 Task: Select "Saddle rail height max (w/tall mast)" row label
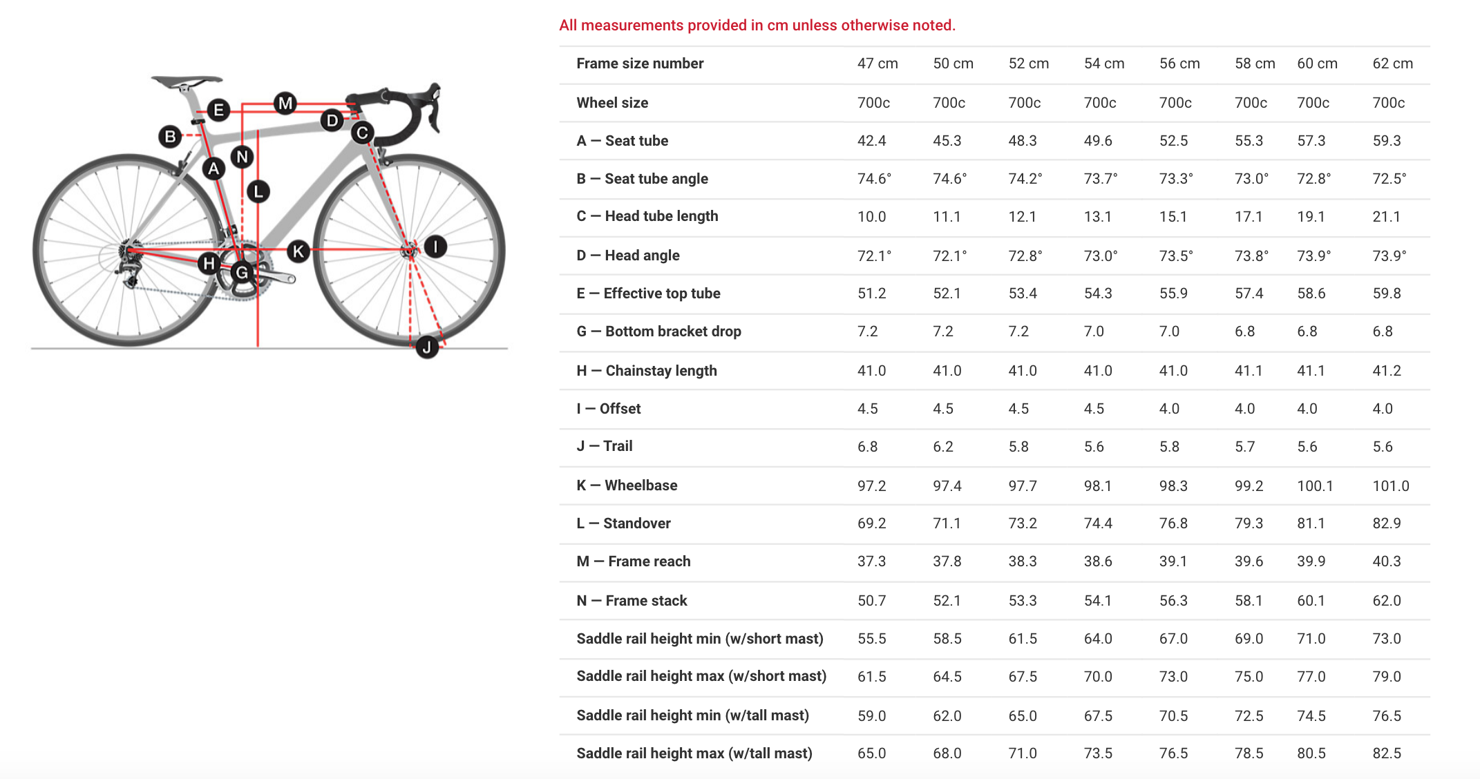coord(694,753)
